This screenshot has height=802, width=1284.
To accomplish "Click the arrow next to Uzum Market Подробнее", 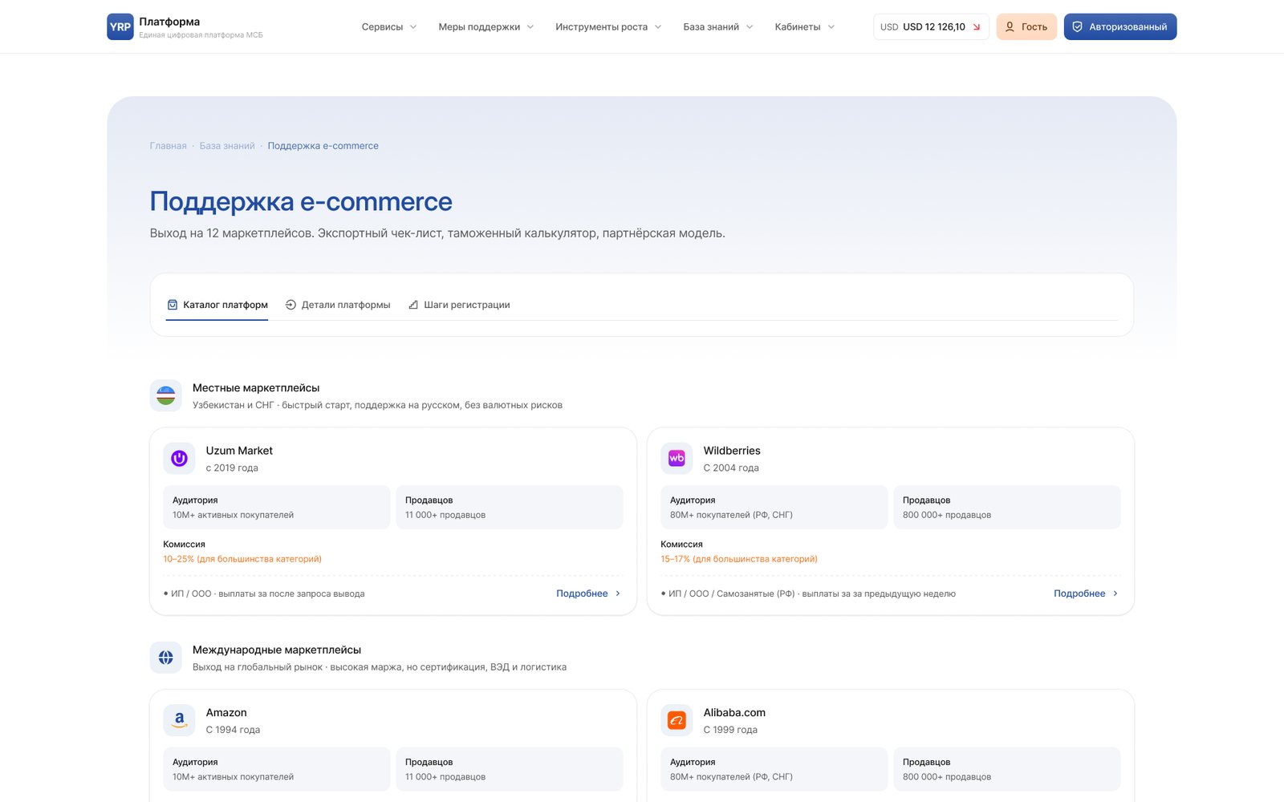I will pos(617,593).
